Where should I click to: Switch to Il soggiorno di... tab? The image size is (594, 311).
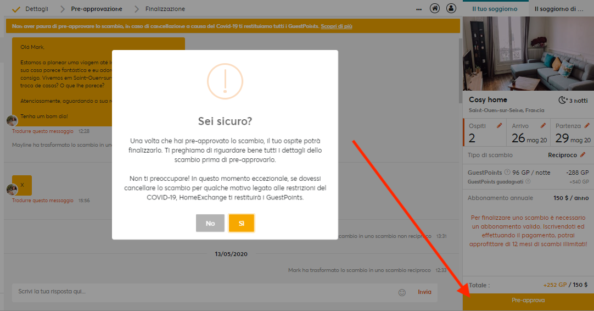(x=559, y=9)
